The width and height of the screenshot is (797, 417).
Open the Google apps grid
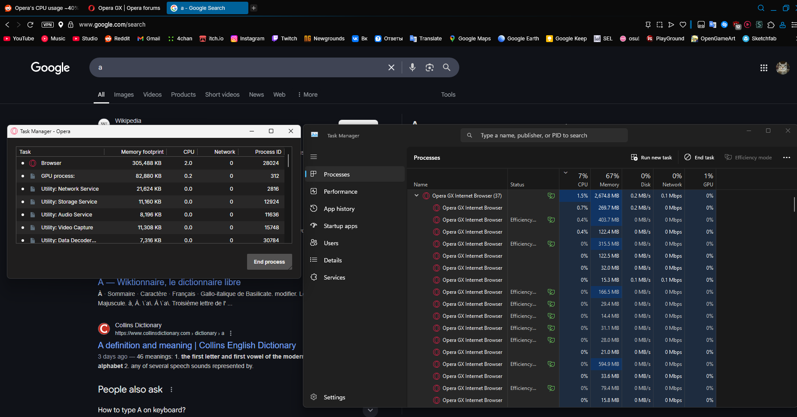[x=764, y=67]
